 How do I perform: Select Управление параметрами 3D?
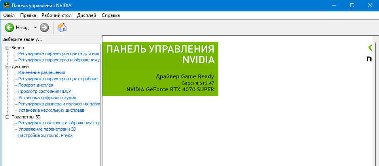47,129
